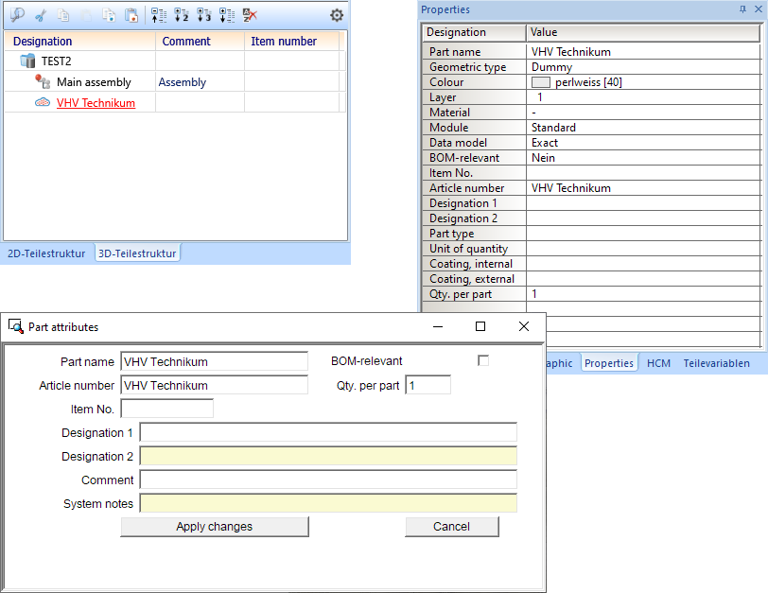This screenshot has width=768, height=593.
Task: Click into the Designation 1 text field
Action: tap(327, 432)
